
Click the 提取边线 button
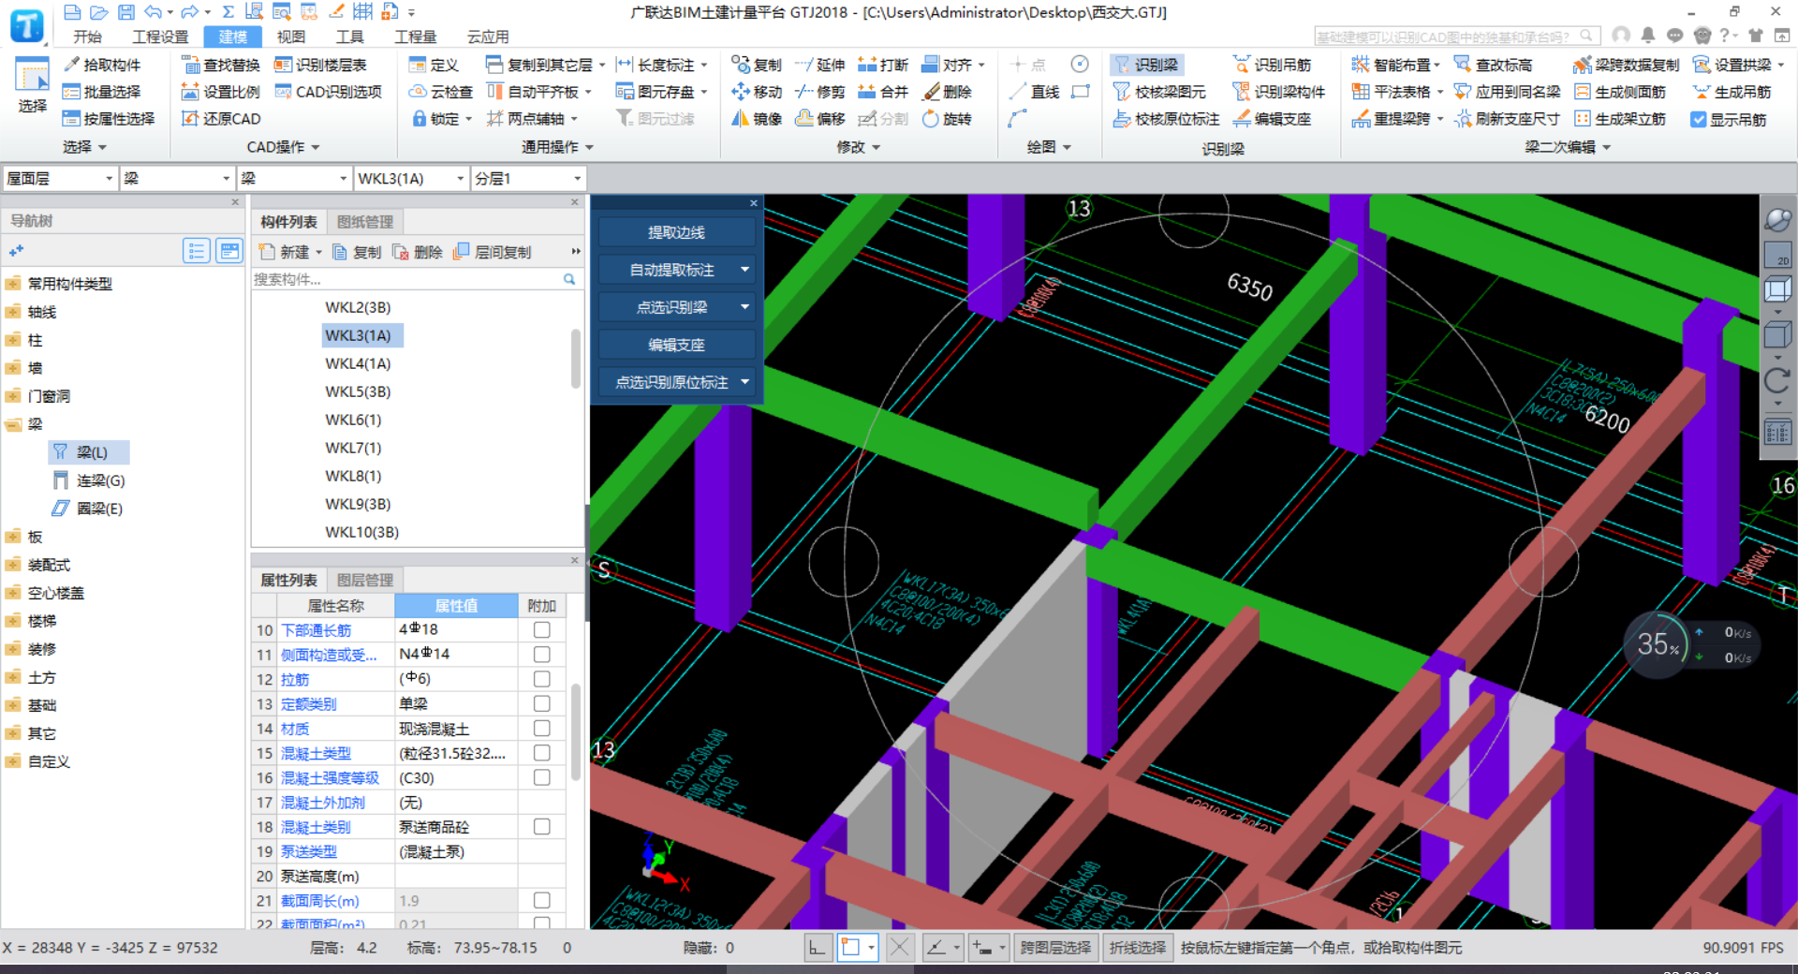pyautogui.click(x=676, y=232)
